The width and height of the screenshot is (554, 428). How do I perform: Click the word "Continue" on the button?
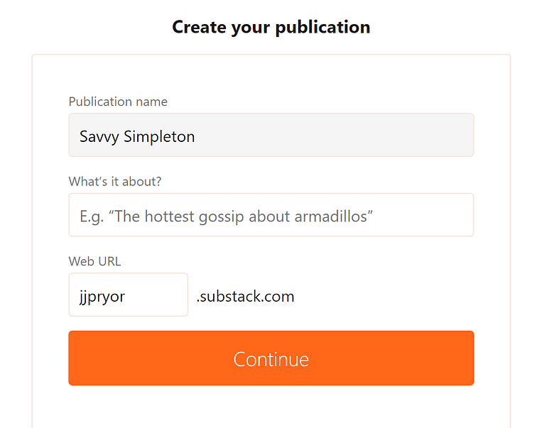(271, 359)
